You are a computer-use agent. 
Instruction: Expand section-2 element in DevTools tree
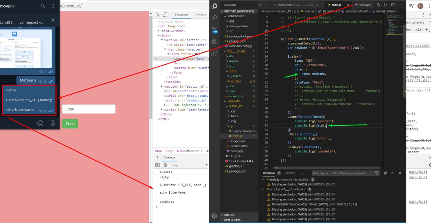point(162,87)
